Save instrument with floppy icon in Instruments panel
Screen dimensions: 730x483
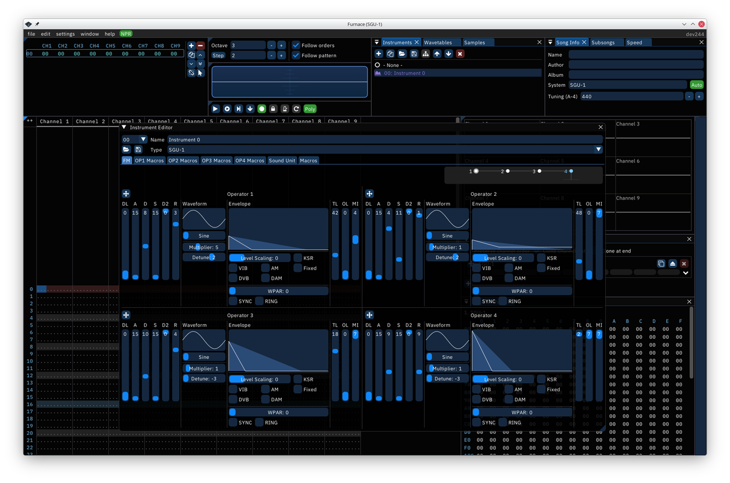(x=414, y=54)
